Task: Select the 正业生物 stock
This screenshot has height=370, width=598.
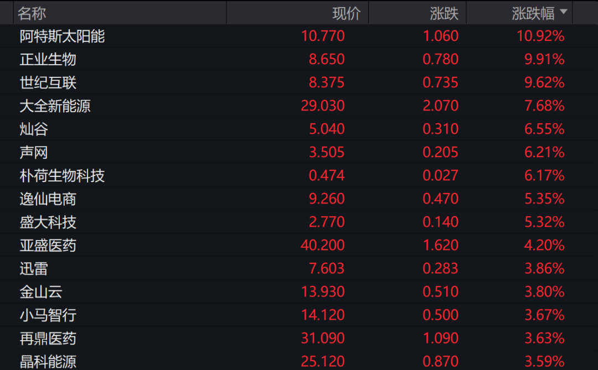Action: 48,60
